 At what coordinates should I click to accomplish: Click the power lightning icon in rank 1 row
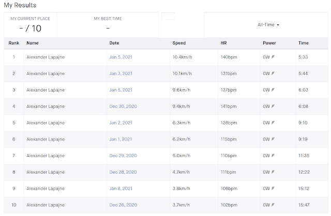pos(273,57)
